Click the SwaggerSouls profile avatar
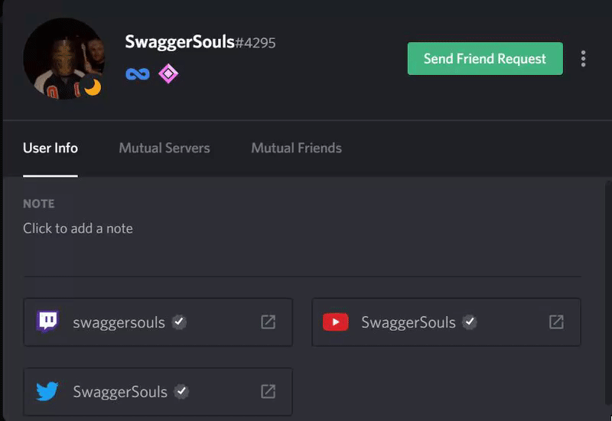The width and height of the screenshot is (612, 421). [x=63, y=58]
